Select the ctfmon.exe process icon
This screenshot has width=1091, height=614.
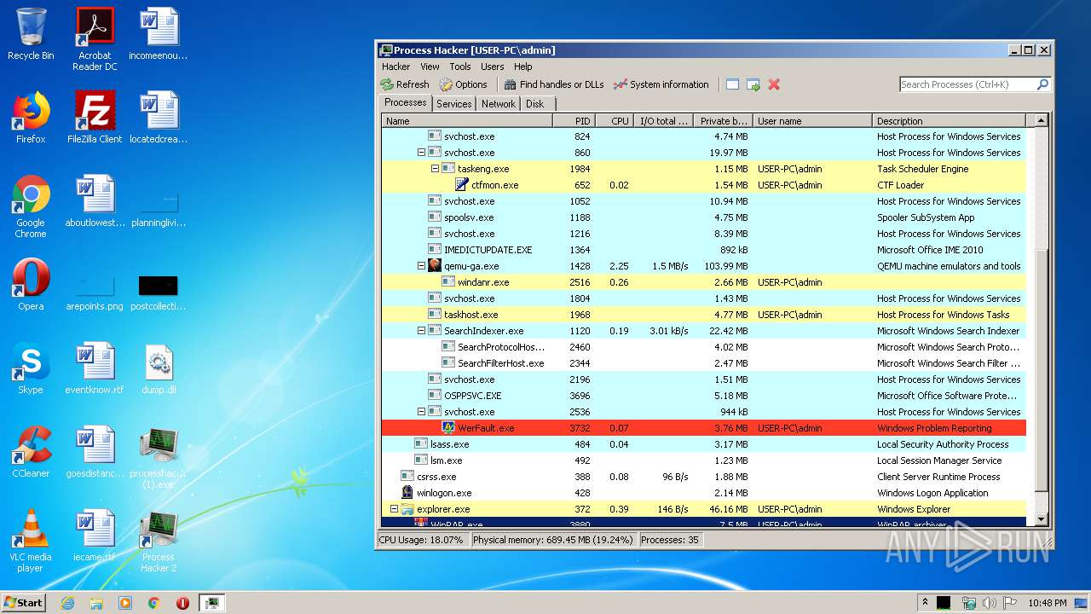coord(462,185)
